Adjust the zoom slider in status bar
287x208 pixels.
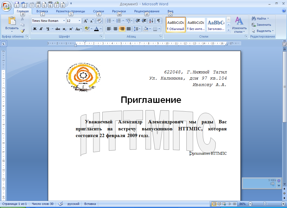click(265, 204)
